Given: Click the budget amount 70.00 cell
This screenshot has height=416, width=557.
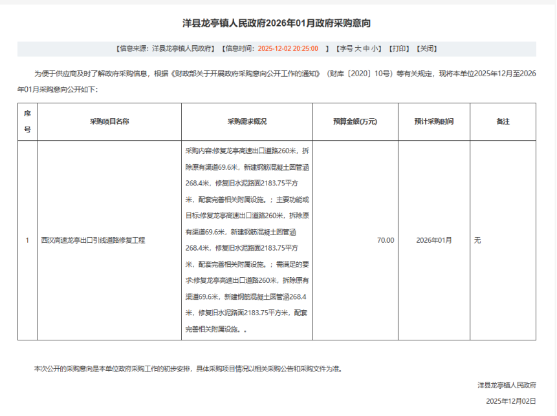Looking at the screenshot, I should [x=386, y=240].
